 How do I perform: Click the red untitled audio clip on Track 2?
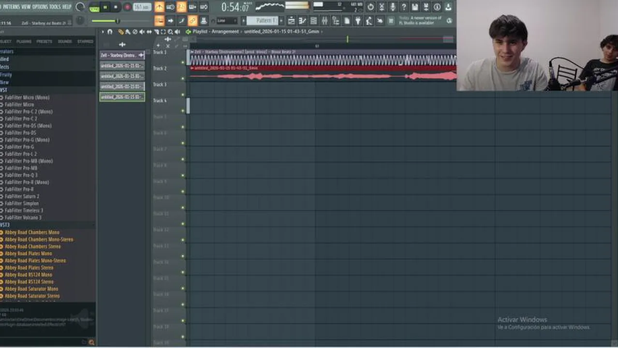(x=323, y=73)
